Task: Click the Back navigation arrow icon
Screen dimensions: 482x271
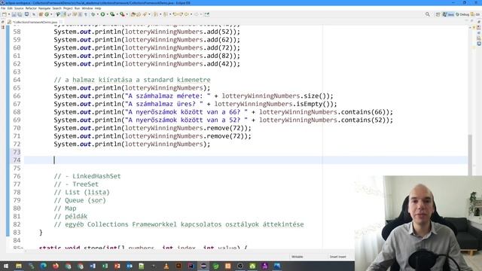Action: pos(187,14)
